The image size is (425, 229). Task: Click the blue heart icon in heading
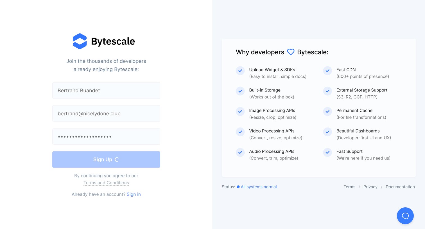291,52
